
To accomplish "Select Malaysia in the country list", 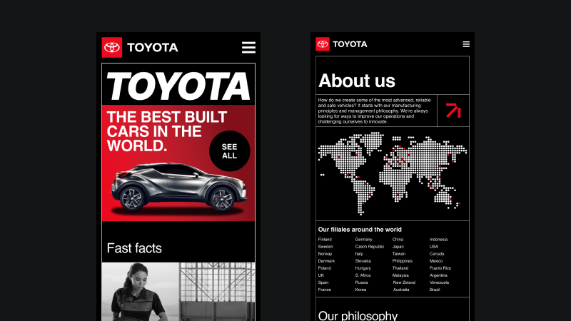I will 400,275.
